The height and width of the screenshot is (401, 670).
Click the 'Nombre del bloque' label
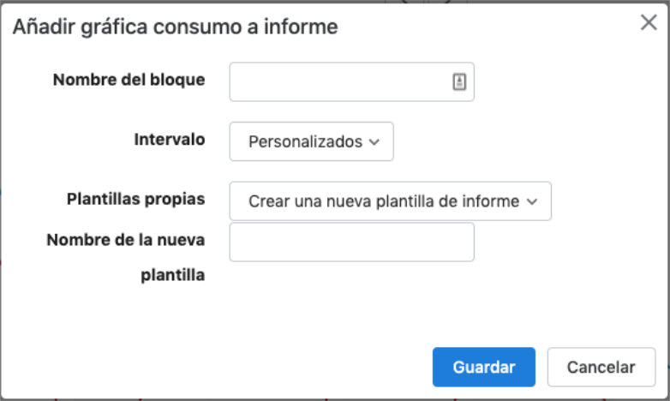point(129,80)
